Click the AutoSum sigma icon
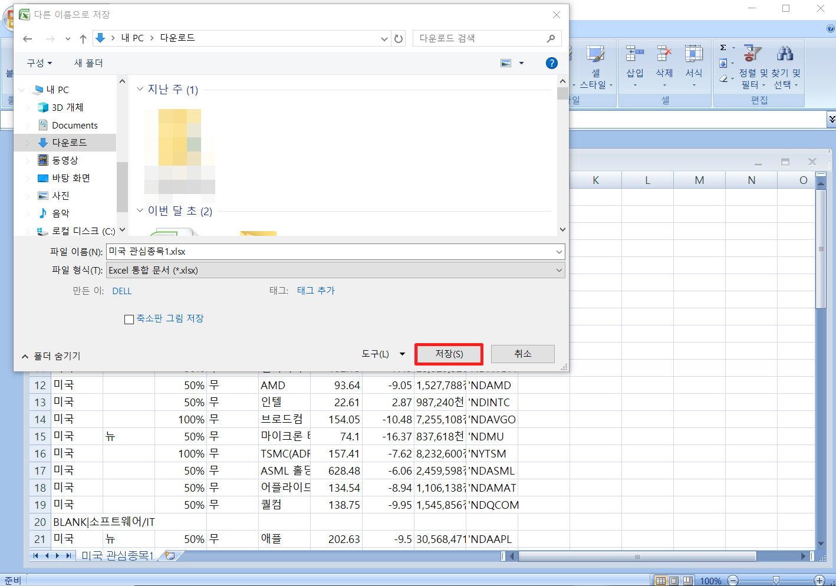 [x=723, y=48]
